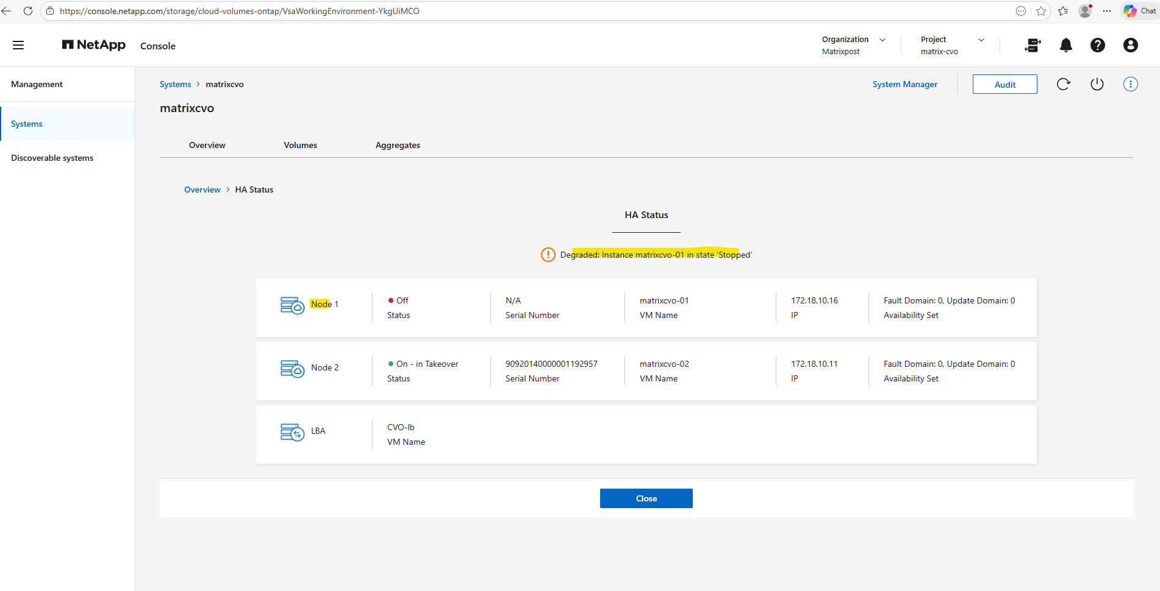Expand the Project matrix-cvo dropdown

click(981, 40)
